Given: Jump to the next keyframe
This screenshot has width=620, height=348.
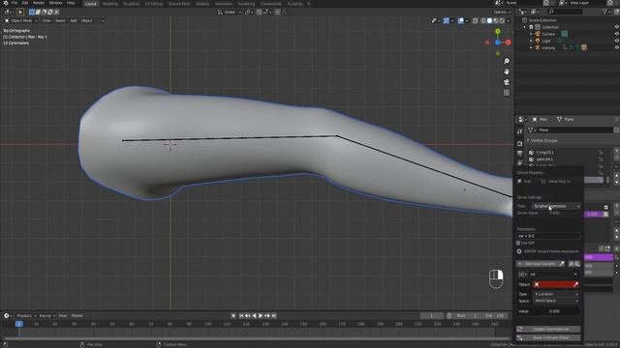Looking at the screenshot, I should [267, 316].
